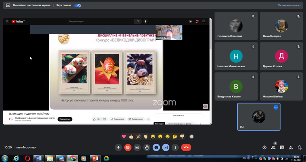Open the НМЦ вищої та фахової channel link
Viewport: 306px width, 162px height.
[35, 118]
